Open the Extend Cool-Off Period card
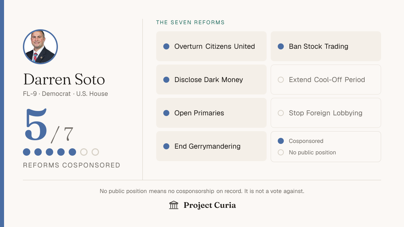This screenshot has width=404, height=227. click(326, 80)
